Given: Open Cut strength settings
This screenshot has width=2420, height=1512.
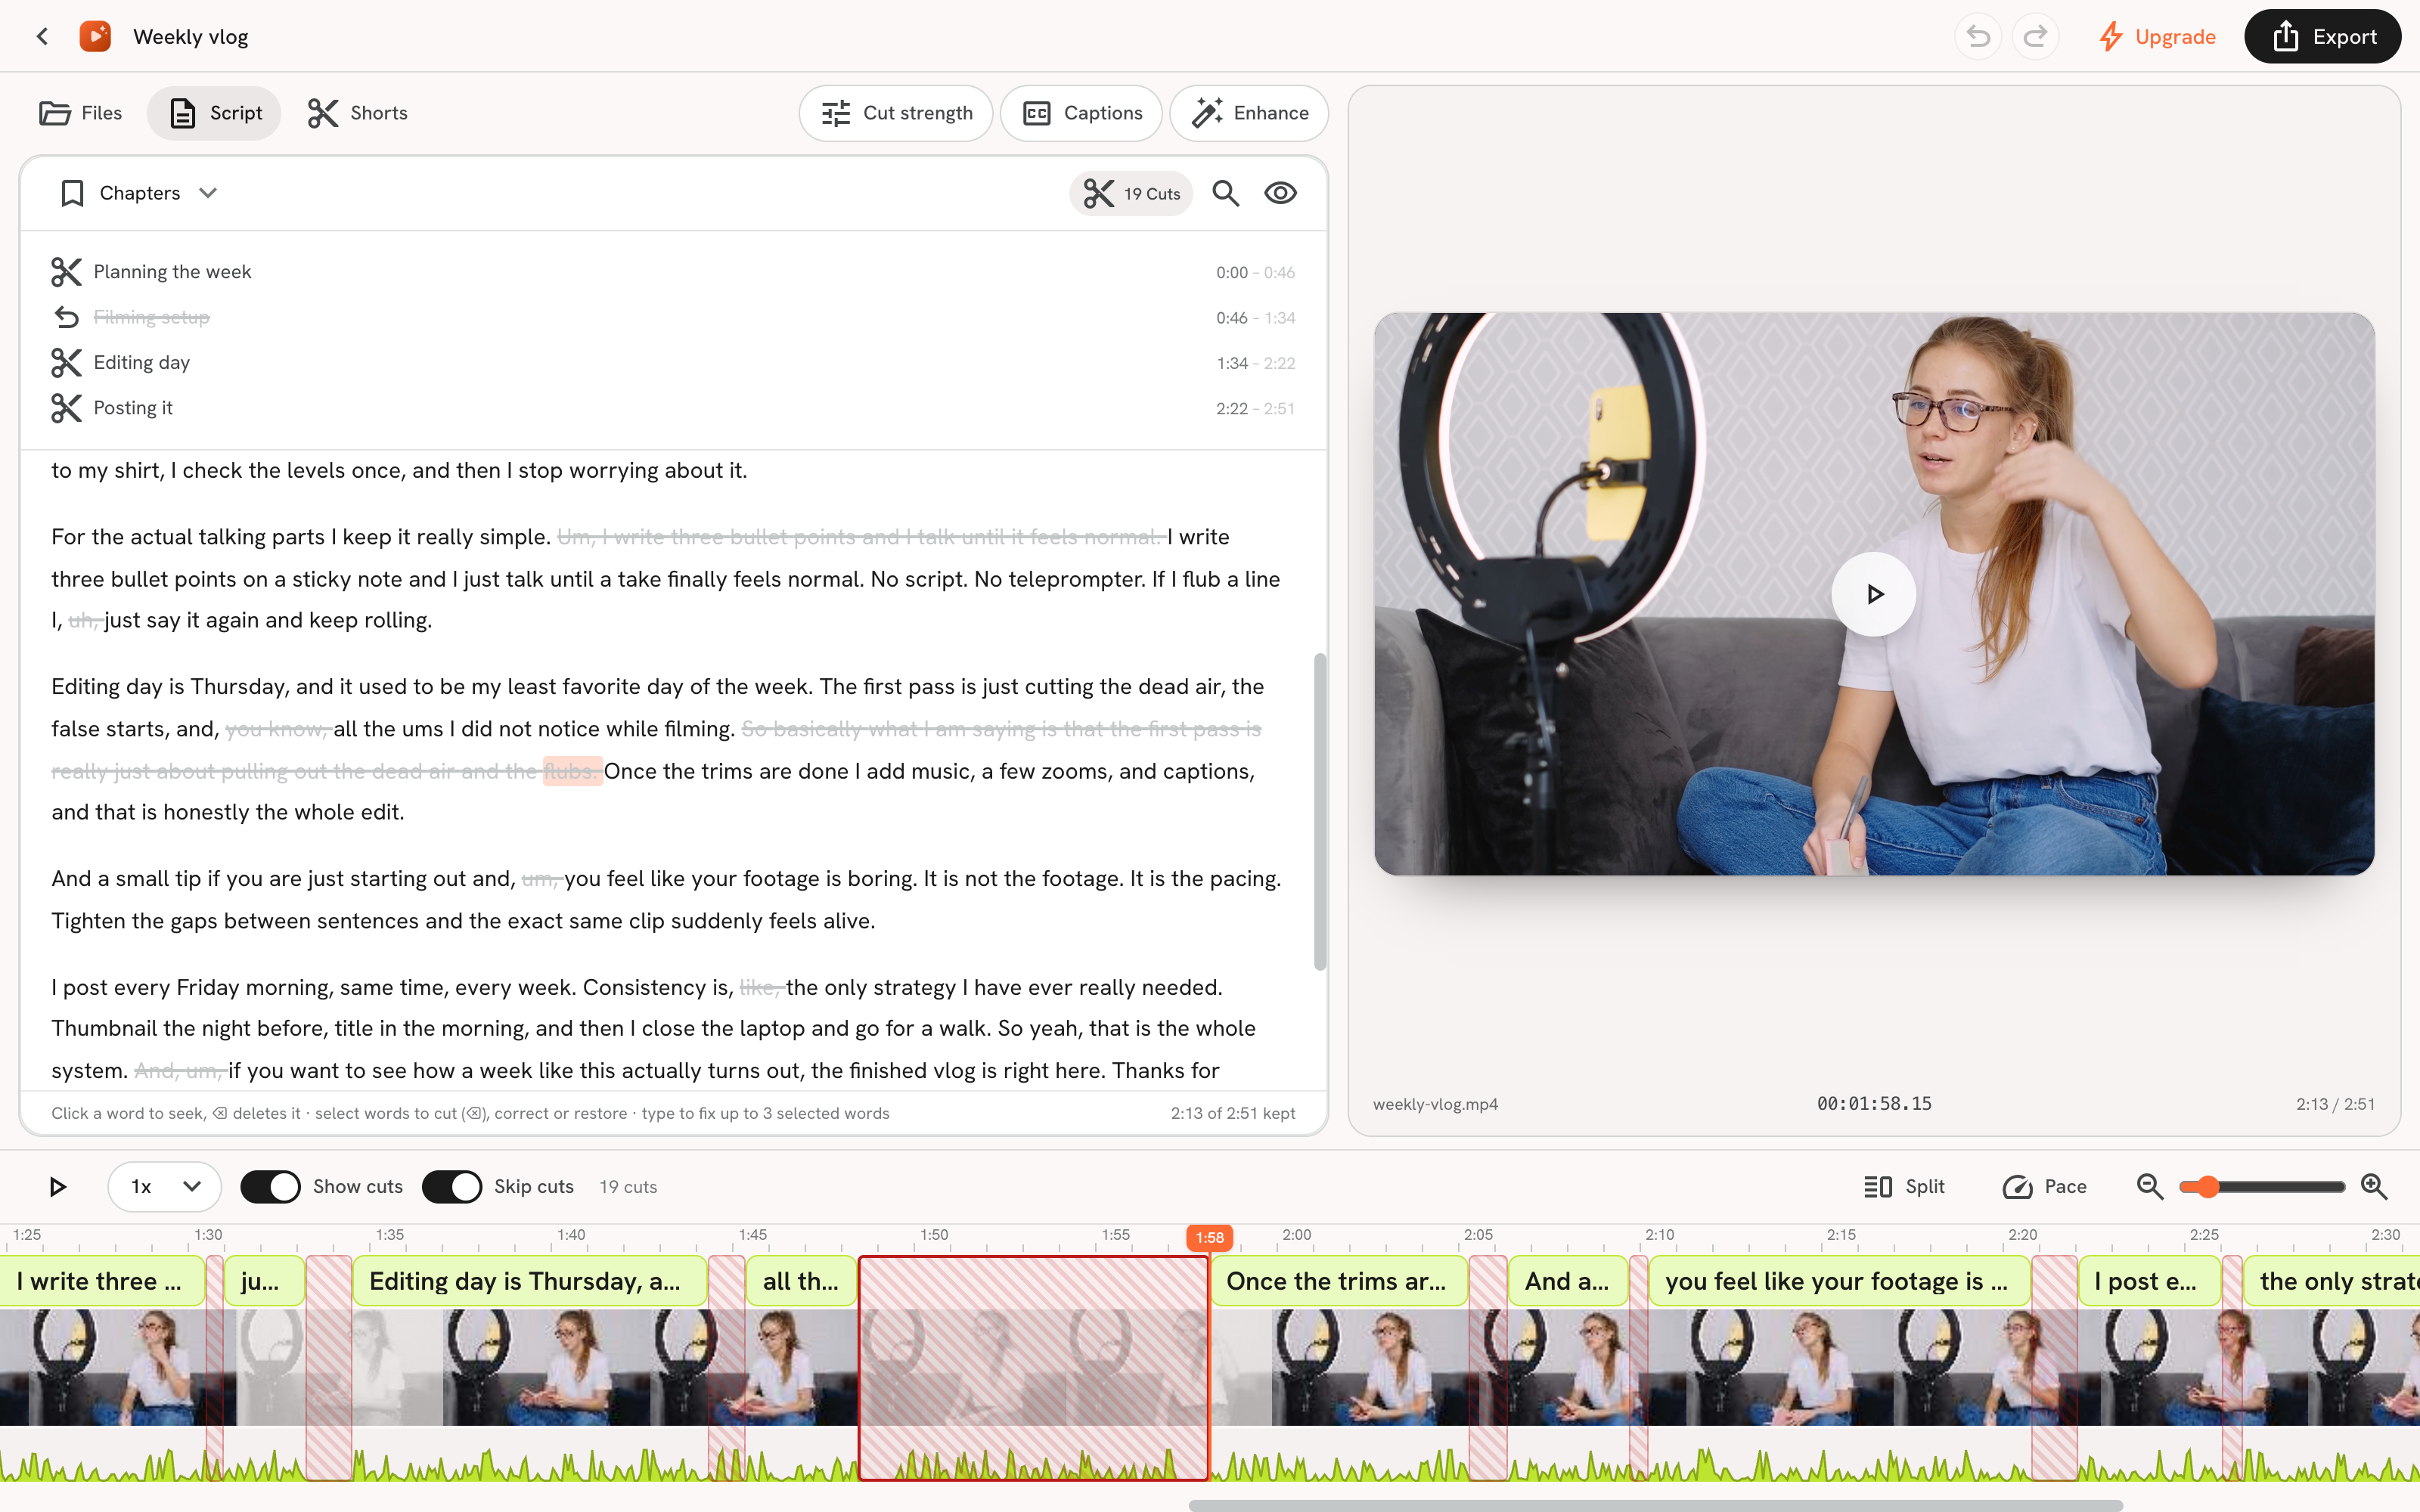Looking at the screenshot, I should [896, 113].
